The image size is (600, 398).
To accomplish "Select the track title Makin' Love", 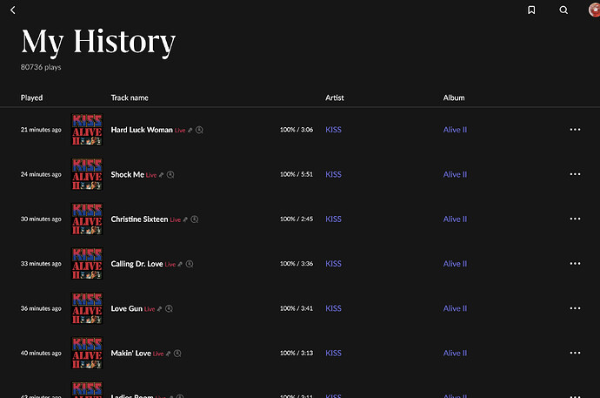I will click(x=130, y=354).
